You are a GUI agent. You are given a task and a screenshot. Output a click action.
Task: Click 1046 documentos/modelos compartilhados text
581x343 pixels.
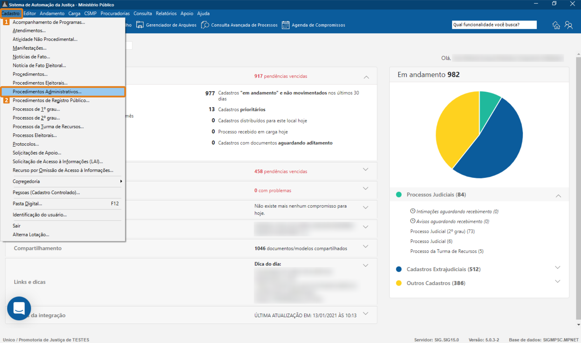301,248
